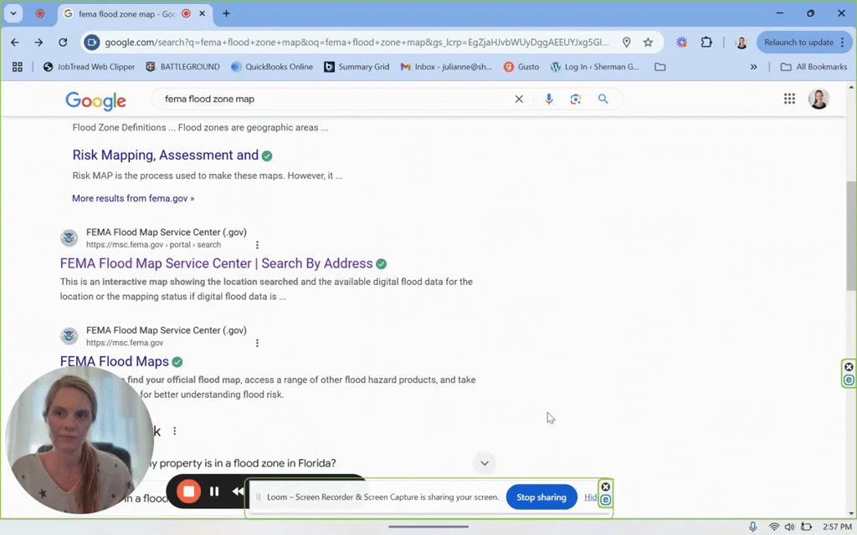Image resolution: width=857 pixels, height=535 pixels.
Task: Clear the search box with X icon
Action: pyautogui.click(x=519, y=99)
